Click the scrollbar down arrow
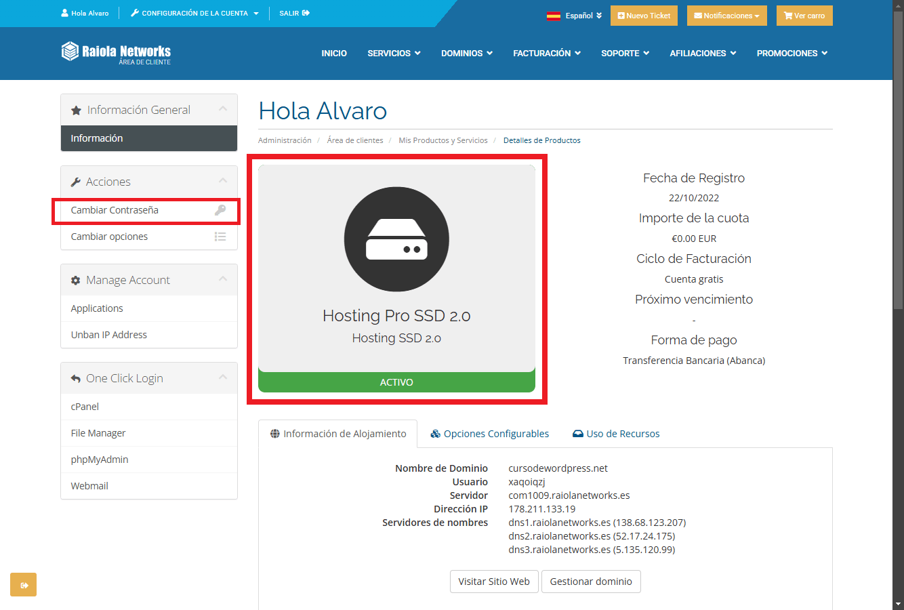The width and height of the screenshot is (904, 610). [x=899, y=604]
